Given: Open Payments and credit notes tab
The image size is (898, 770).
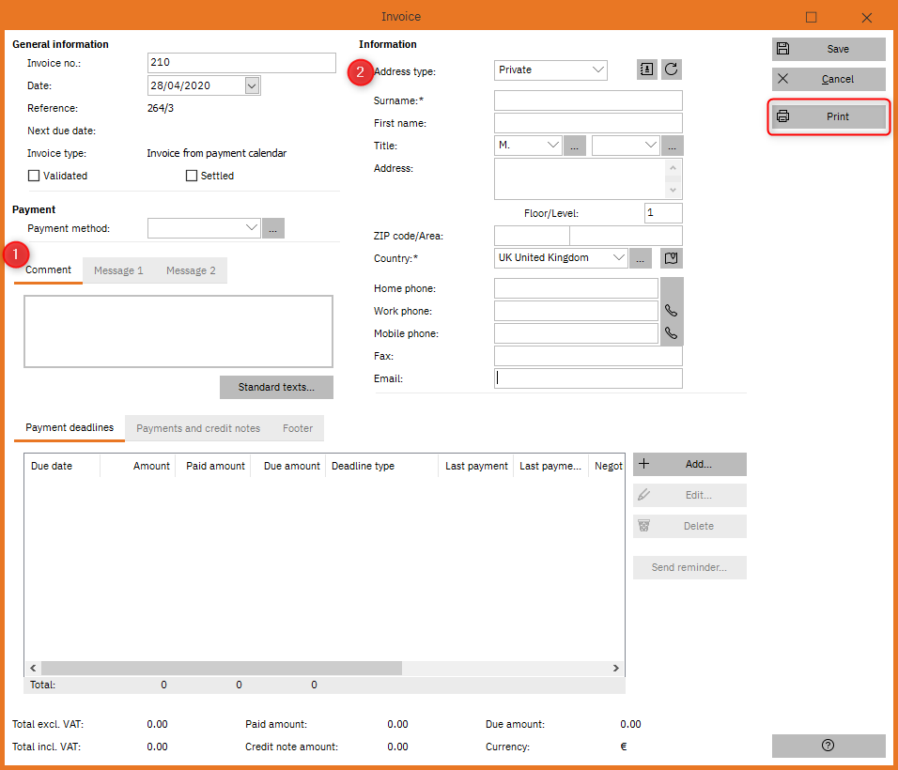Looking at the screenshot, I should pyautogui.click(x=198, y=428).
